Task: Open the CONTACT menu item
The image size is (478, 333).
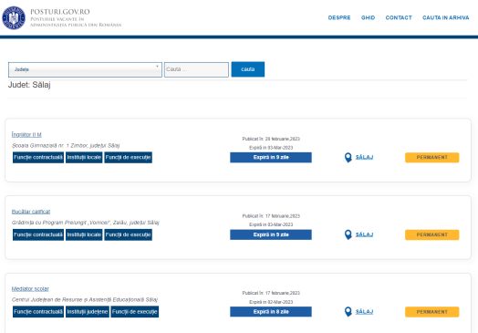Action: tap(399, 17)
